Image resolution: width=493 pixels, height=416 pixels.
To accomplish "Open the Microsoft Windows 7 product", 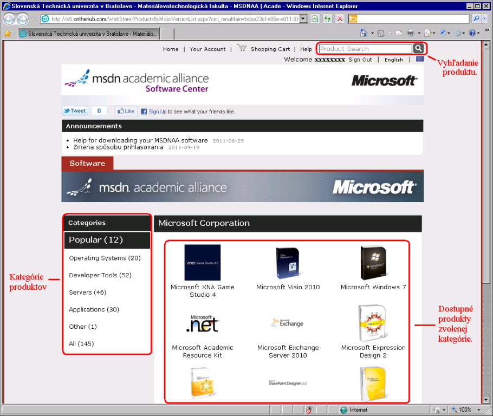I will [x=373, y=267].
